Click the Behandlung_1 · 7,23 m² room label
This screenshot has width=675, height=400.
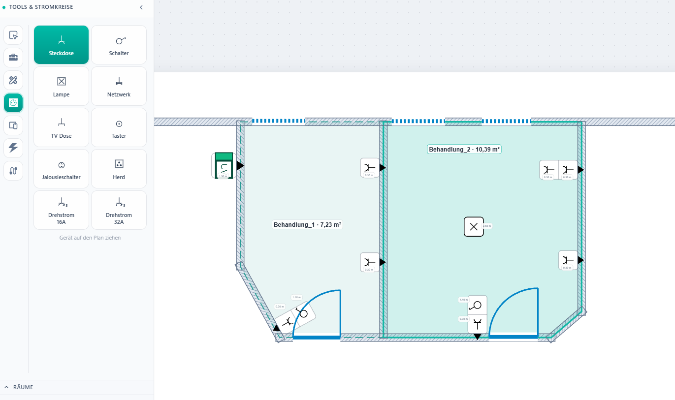coord(308,225)
